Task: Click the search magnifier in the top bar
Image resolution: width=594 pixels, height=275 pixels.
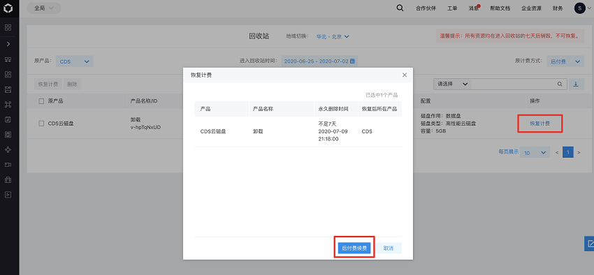Action: [400, 8]
